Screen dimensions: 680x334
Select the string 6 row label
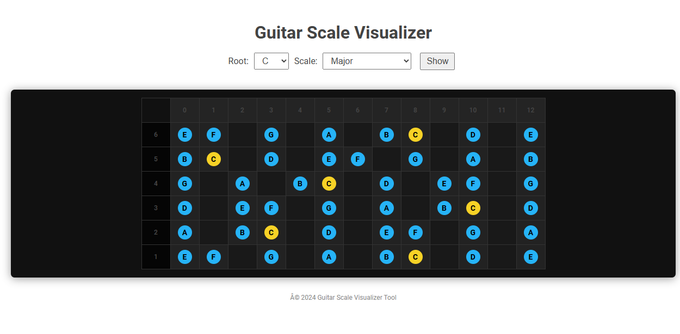pyautogui.click(x=156, y=134)
